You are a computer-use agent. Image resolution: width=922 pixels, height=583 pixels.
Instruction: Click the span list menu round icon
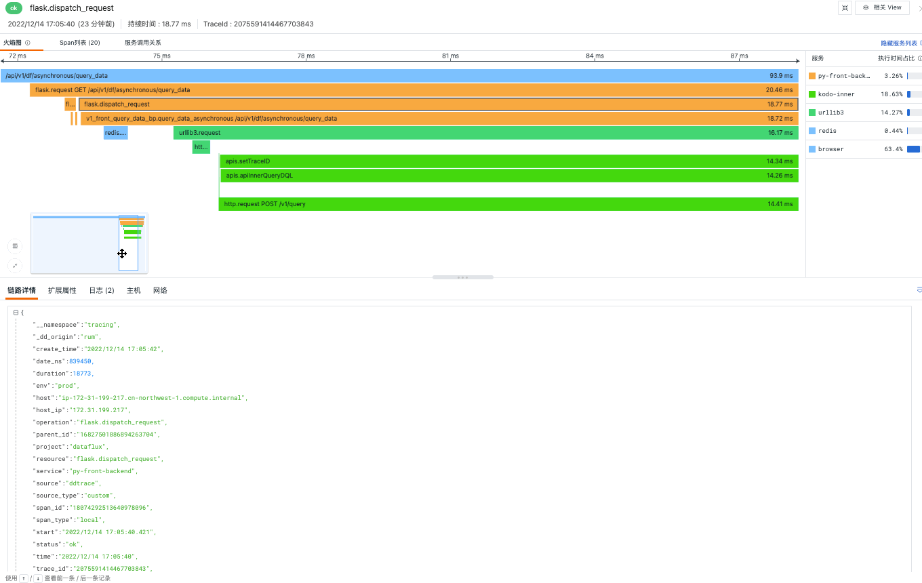coord(15,246)
